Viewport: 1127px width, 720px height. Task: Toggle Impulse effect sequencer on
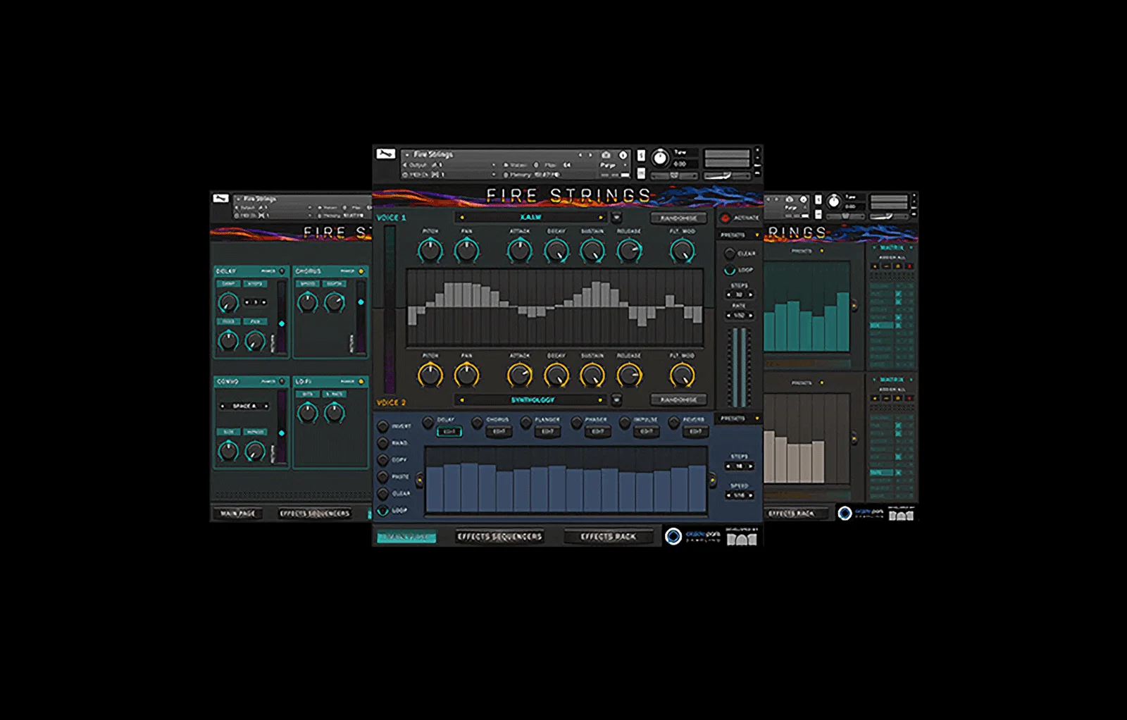point(625,422)
